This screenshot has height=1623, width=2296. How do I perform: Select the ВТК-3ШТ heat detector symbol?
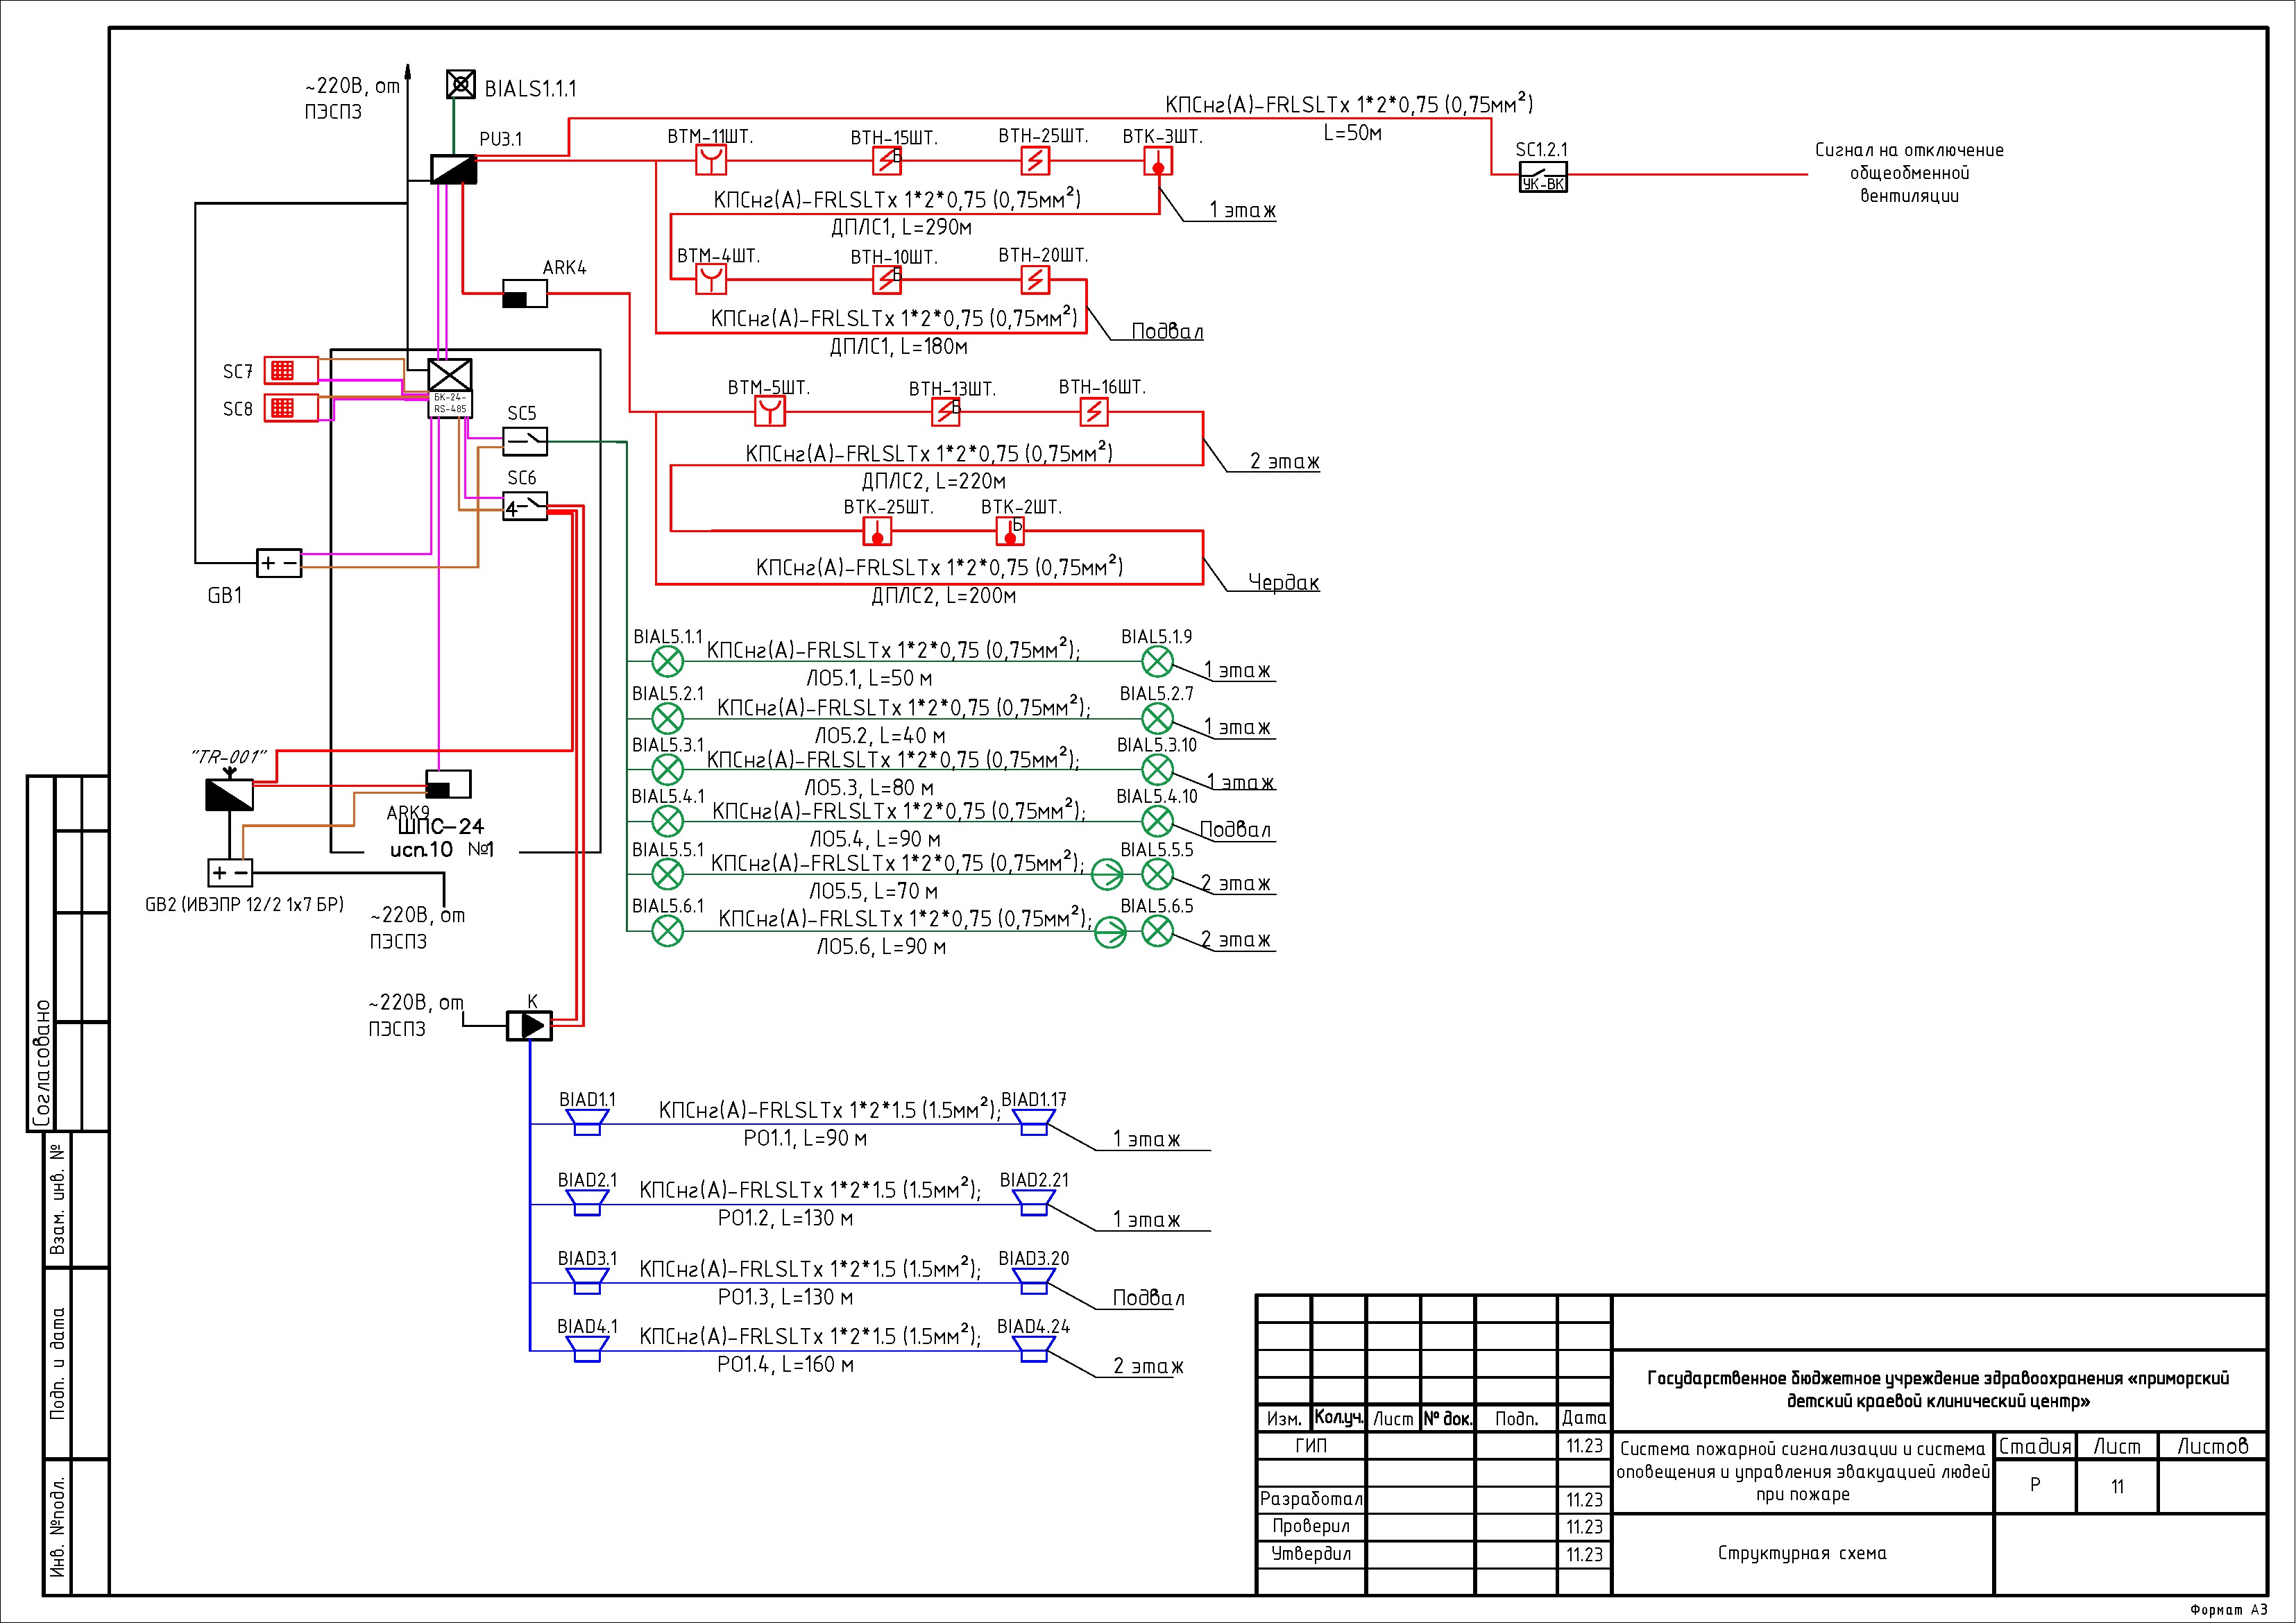tap(1158, 161)
